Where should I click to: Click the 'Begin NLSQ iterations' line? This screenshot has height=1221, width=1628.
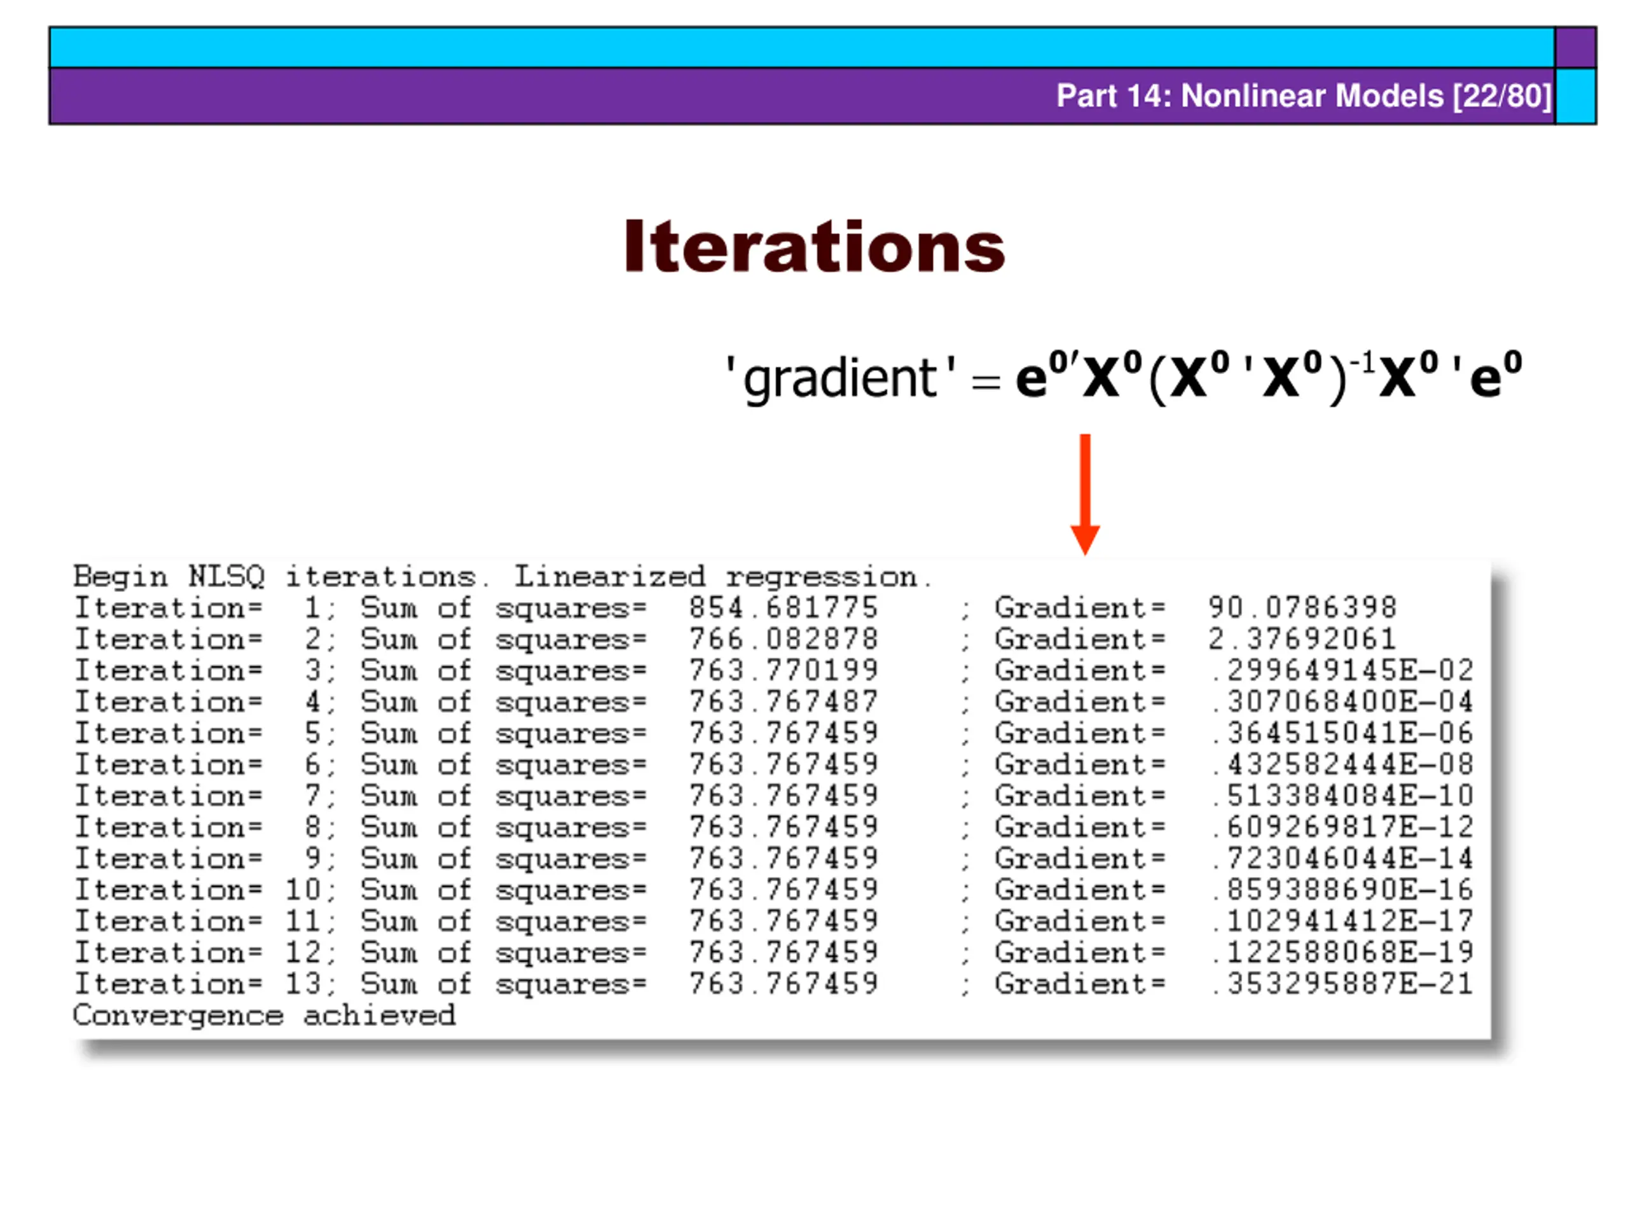pyautogui.click(x=502, y=577)
